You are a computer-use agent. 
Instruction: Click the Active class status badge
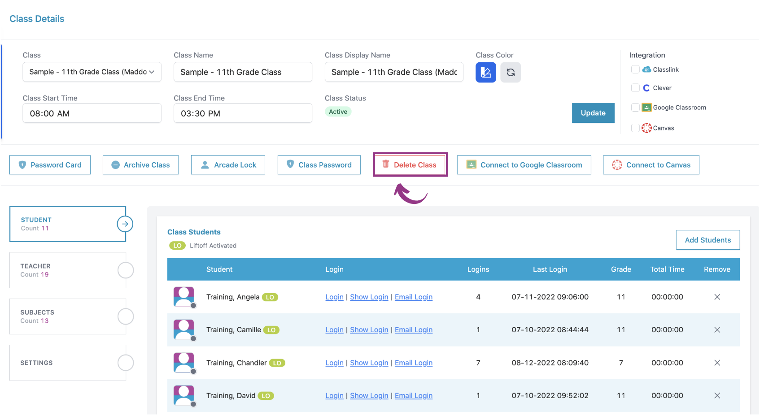(x=338, y=112)
